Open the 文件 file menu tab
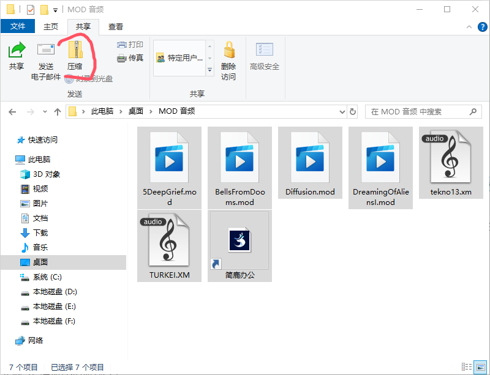This screenshot has width=490, height=375. tap(18, 26)
